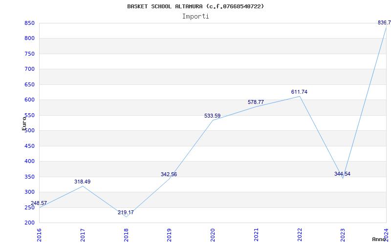The height and width of the screenshot is (244, 391).
Task: Click the 611.74 data label
Action: [x=299, y=92]
